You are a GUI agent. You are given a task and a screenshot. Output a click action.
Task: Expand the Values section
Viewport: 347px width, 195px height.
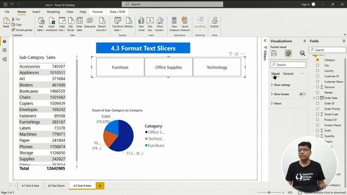[x=272, y=103]
